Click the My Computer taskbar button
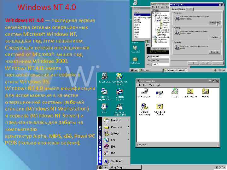 click(125, 167)
